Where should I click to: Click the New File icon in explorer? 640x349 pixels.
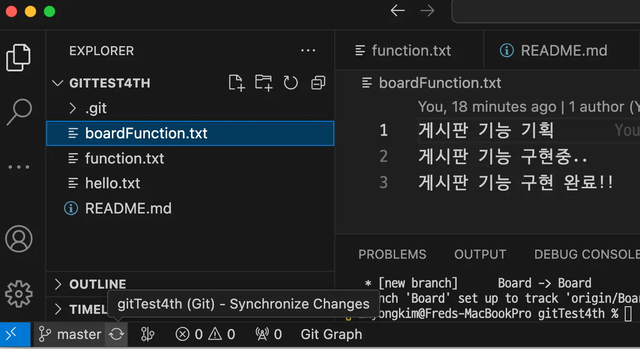coord(237,83)
